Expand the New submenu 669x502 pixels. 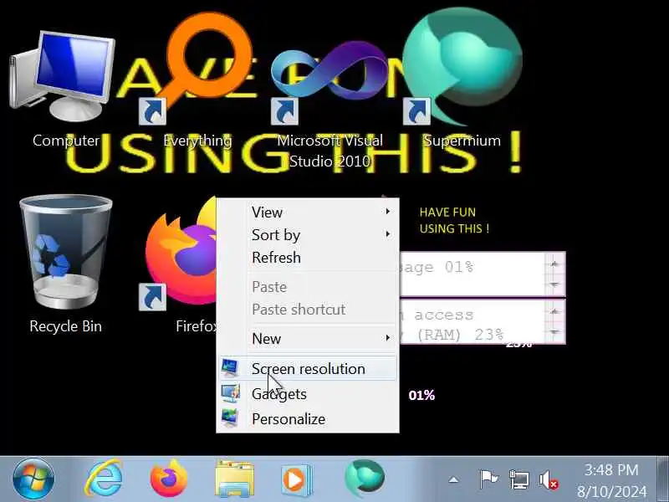pyautogui.click(x=308, y=339)
